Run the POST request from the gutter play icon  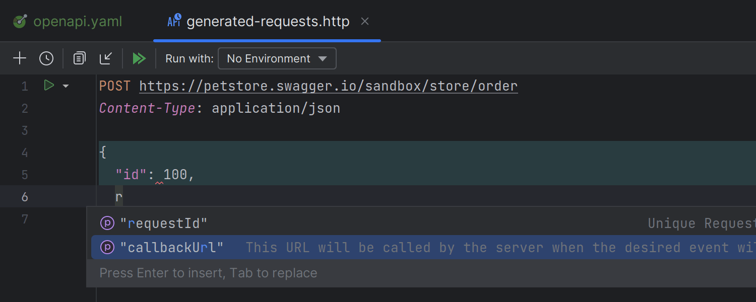[48, 86]
